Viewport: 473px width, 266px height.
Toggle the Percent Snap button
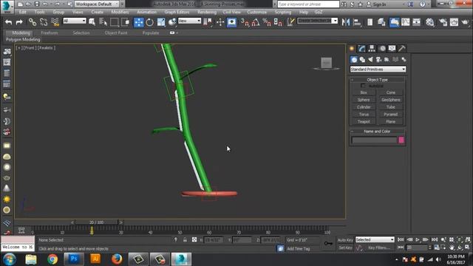click(267, 22)
